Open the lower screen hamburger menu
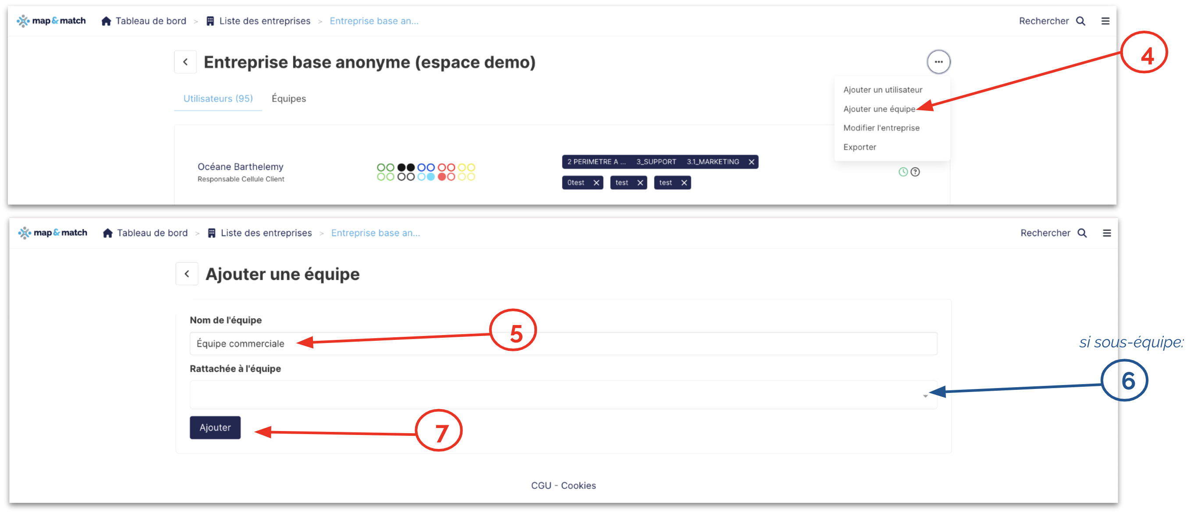 1106,233
